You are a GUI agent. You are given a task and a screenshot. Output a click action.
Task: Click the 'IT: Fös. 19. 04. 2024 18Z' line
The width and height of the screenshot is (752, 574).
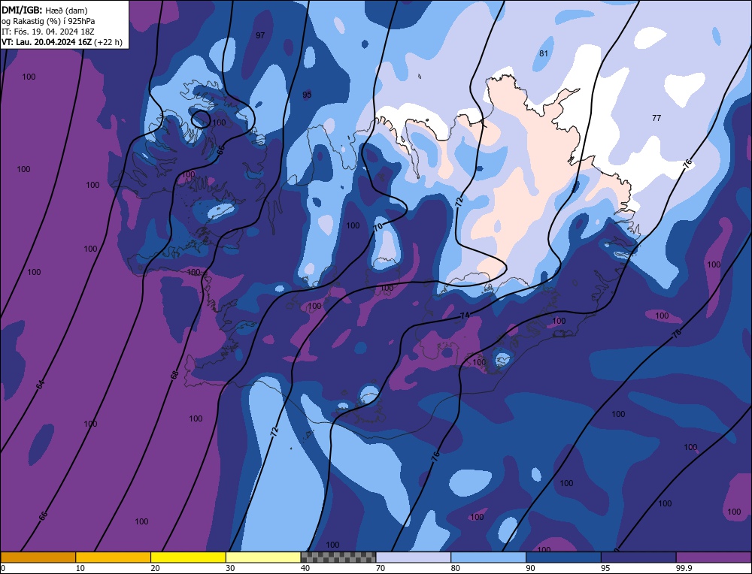point(48,32)
